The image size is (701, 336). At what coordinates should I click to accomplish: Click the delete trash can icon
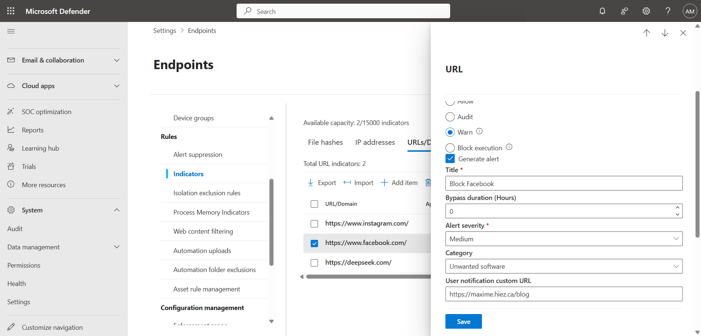428,182
